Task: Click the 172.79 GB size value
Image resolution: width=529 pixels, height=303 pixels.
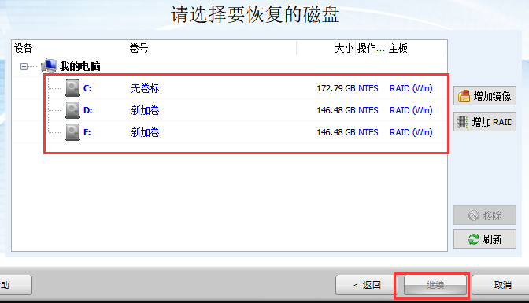Action: [x=335, y=88]
